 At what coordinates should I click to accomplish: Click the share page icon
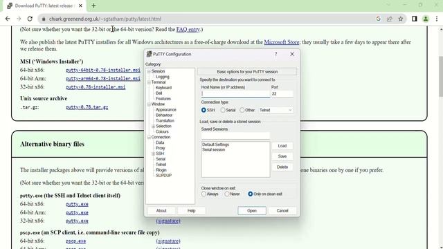(389, 19)
